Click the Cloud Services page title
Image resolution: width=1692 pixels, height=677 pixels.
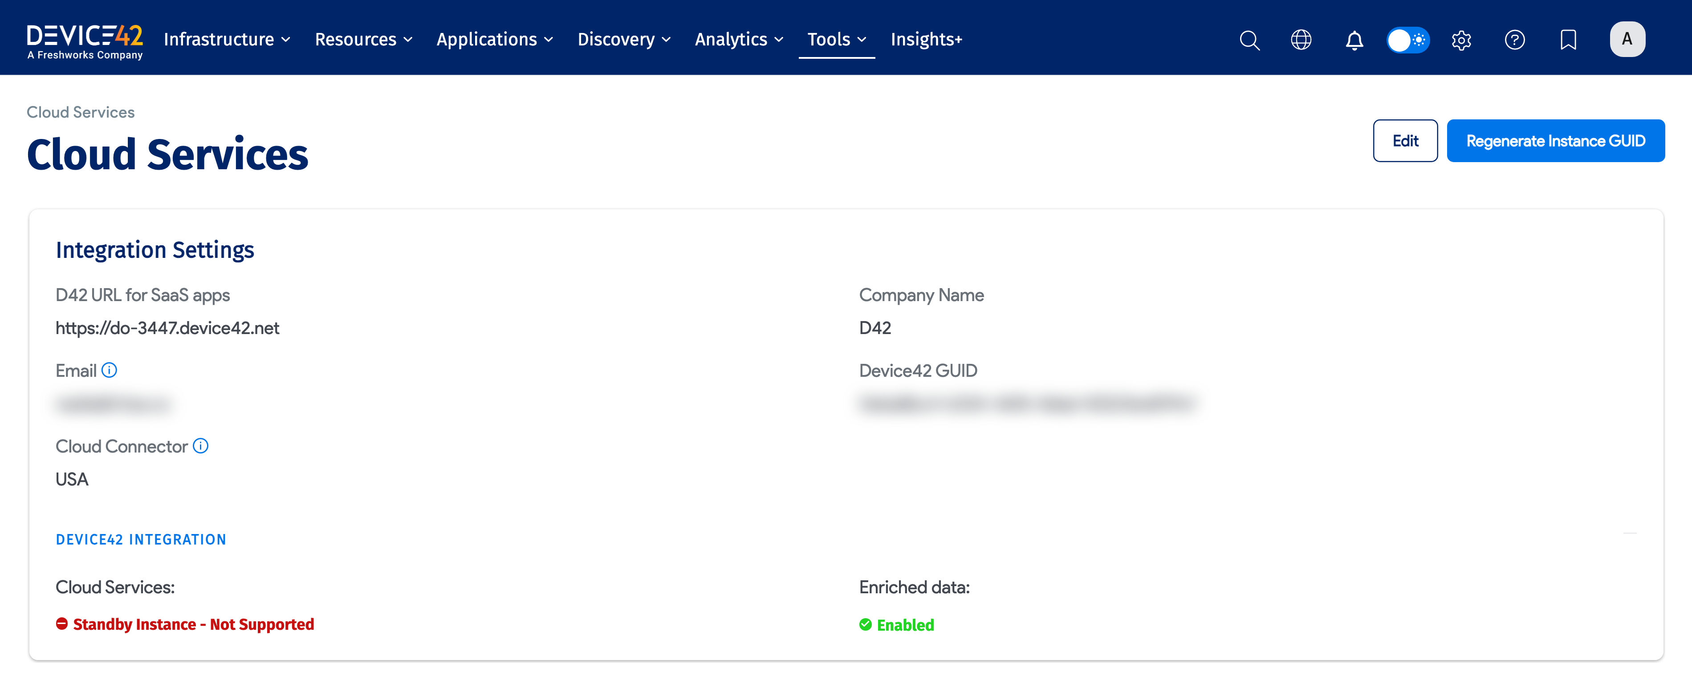click(167, 155)
